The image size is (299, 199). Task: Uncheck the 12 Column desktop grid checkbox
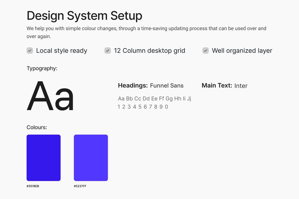click(108, 50)
